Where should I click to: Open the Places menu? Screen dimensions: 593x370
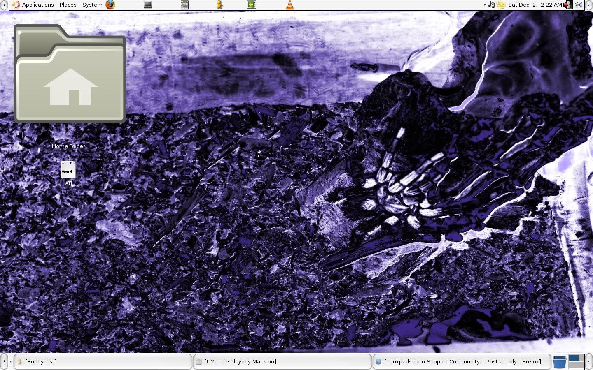pyautogui.click(x=68, y=5)
